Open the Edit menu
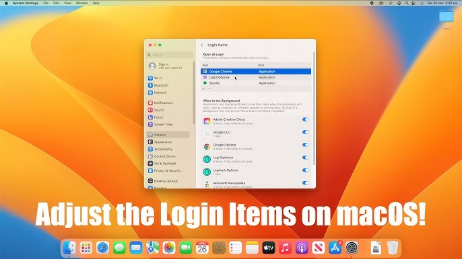462x259 pixels. tap(56, 3)
